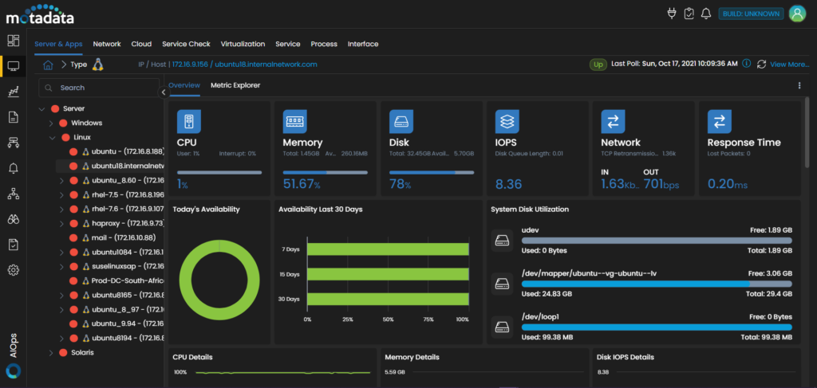Switch to the Metric Explorer tab
The width and height of the screenshot is (817, 388).
[235, 85]
